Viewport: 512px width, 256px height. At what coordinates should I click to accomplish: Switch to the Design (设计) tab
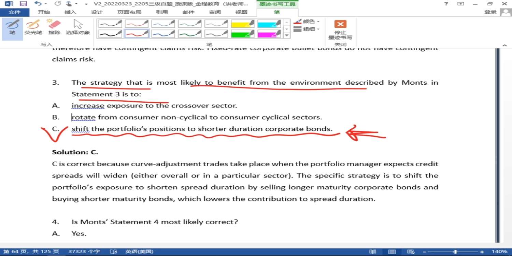[x=97, y=12]
